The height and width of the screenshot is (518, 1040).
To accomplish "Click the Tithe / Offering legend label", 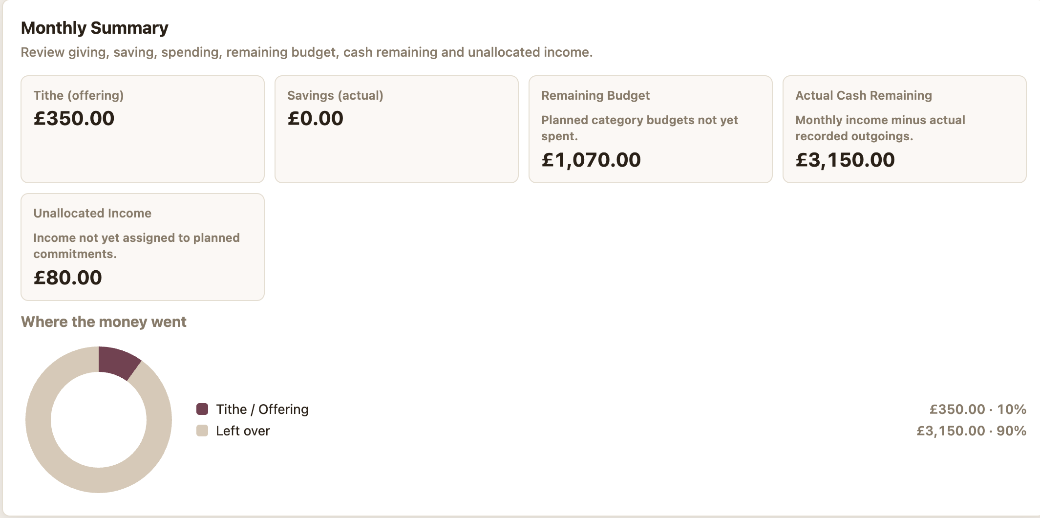I will (262, 409).
